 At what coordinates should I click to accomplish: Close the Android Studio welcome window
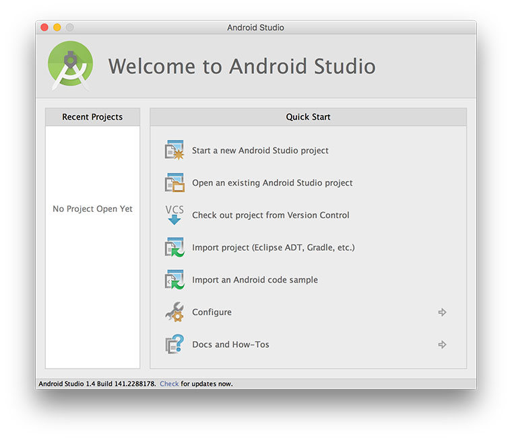[x=44, y=28]
